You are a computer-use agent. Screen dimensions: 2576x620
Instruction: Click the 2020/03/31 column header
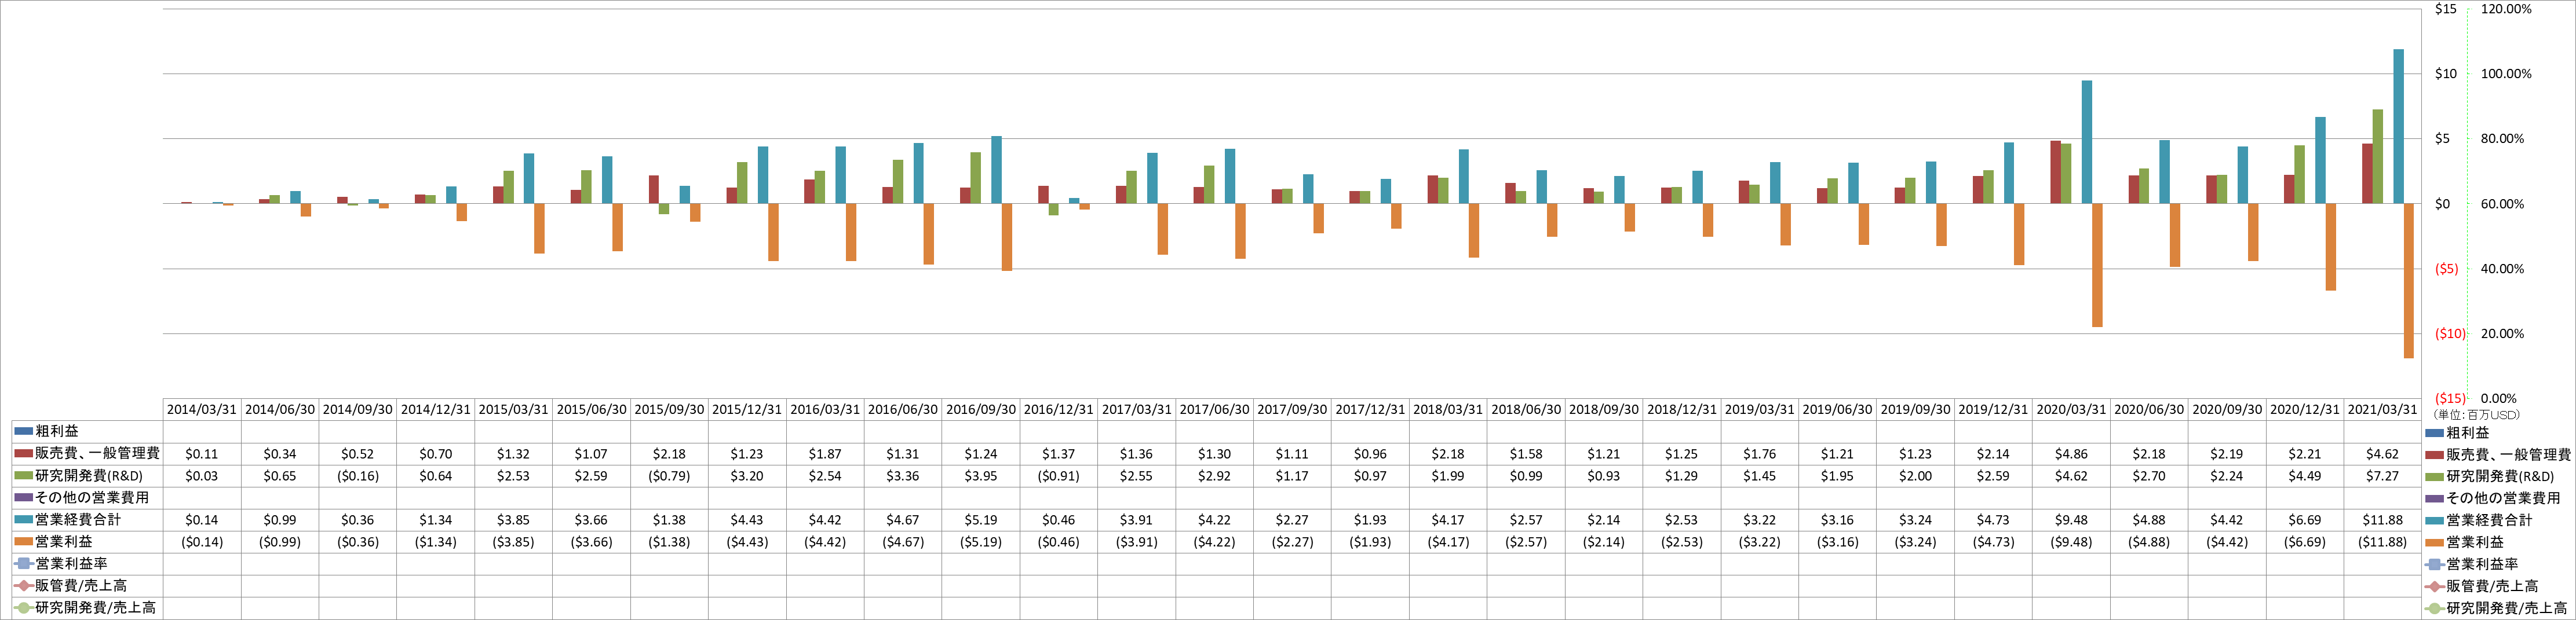click(2071, 409)
